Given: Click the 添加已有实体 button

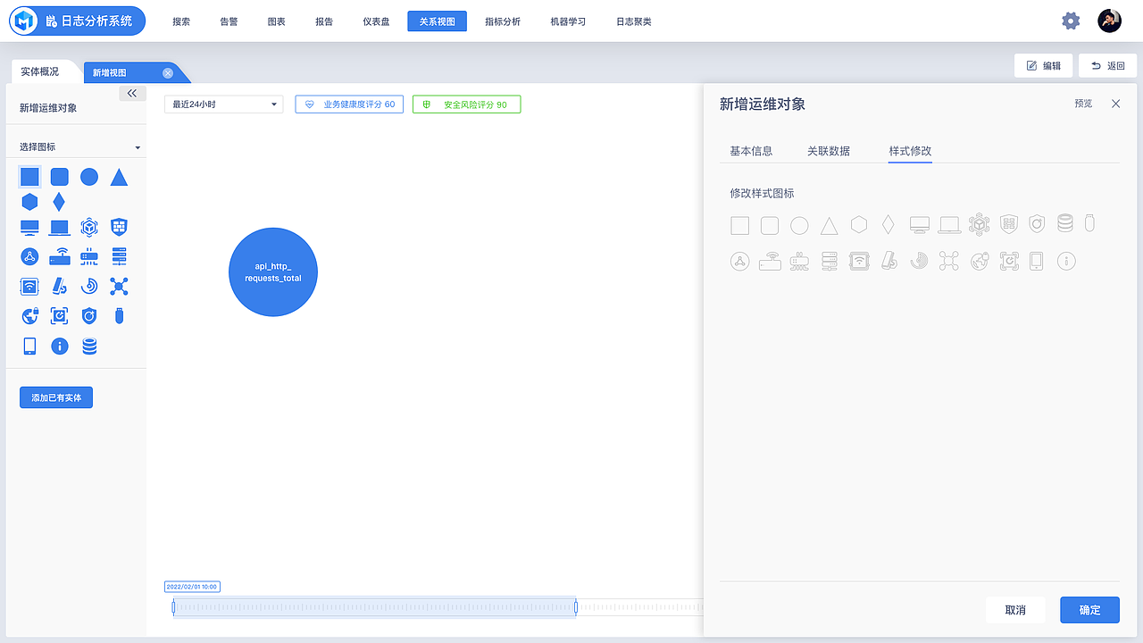Looking at the screenshot, I should point(55,397).
